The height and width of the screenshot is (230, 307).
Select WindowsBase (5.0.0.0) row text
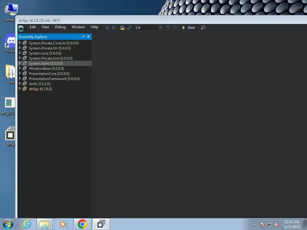tap(46, 69)
